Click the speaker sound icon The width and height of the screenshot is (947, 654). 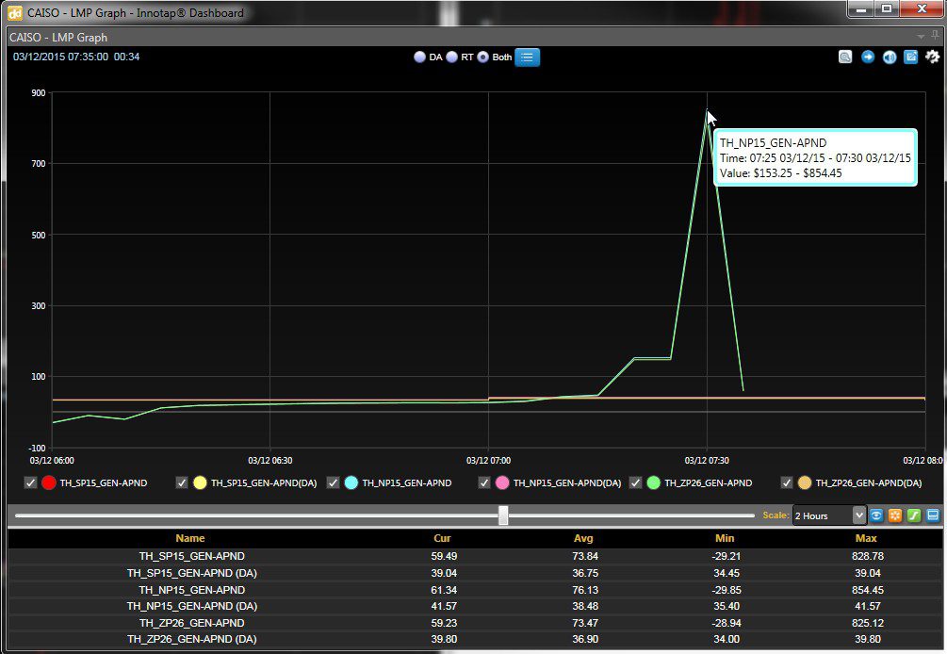click(889, 57)
